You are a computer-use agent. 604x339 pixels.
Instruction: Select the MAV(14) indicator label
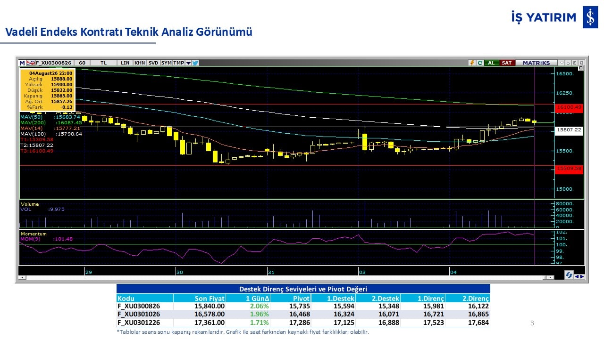(31, 128)
